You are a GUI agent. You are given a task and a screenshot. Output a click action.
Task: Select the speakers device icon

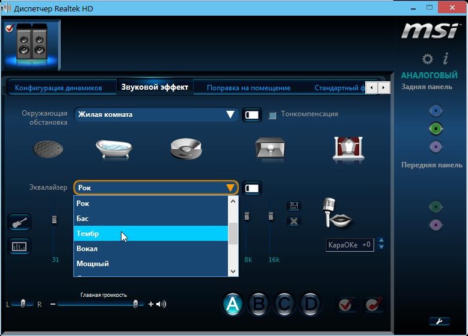[x=32, y=45]
